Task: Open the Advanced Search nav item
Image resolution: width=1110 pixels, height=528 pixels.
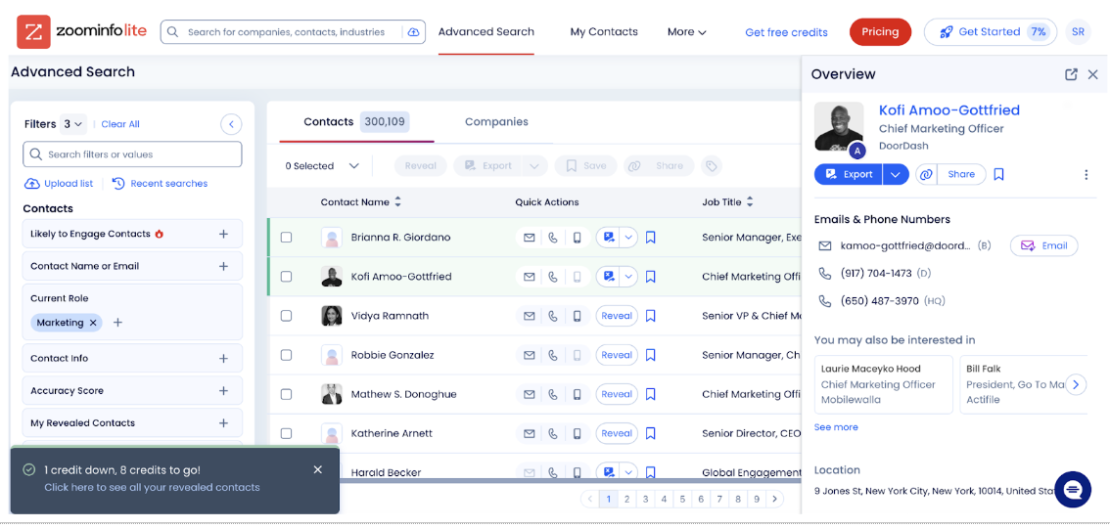Action: (486, 32)
